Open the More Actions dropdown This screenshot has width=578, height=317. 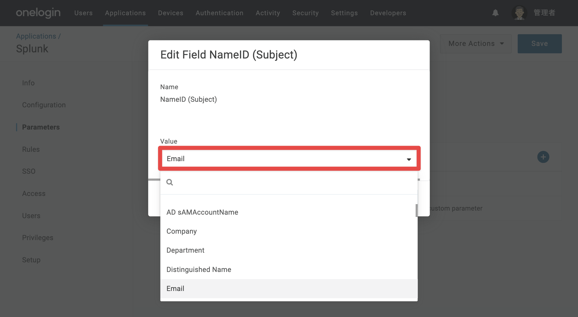click(x=476, y=44)
